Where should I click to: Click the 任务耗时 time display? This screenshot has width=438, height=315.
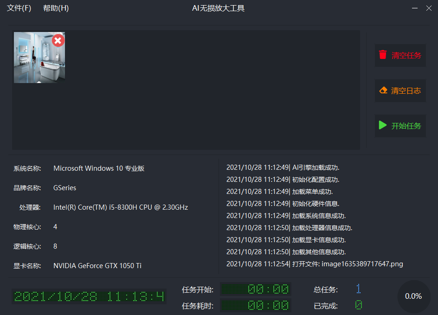pyautogui.click(x=256, y=305)
